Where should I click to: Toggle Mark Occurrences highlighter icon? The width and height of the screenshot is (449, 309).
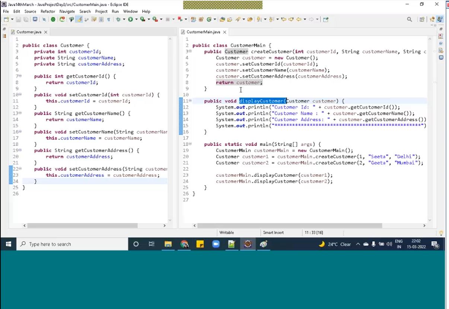click(79, 19)
